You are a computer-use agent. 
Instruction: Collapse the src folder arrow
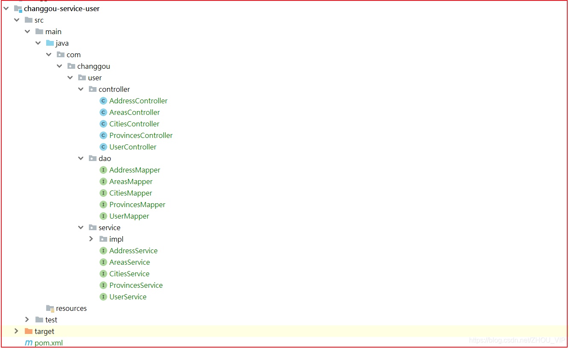point(17,20)
